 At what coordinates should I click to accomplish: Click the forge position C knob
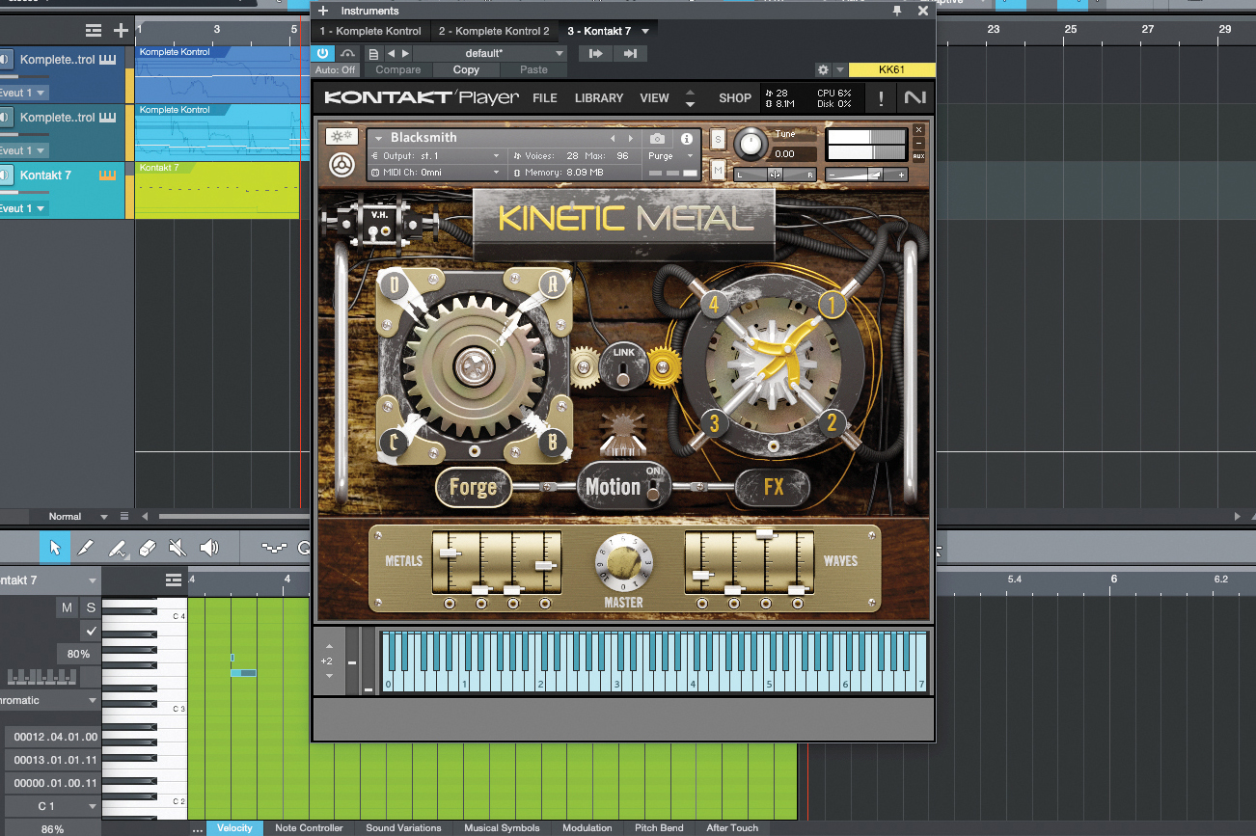coord(394,443)
